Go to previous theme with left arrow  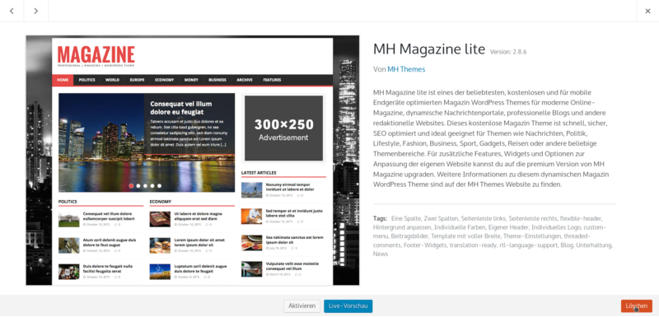pyautogui.click(x=12, y=11)
